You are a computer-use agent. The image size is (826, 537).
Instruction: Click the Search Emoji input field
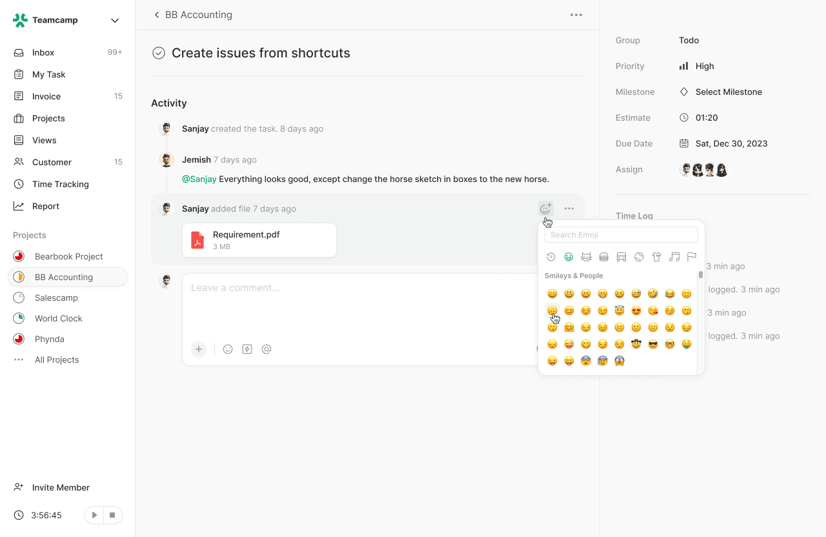tap(621, 235)
